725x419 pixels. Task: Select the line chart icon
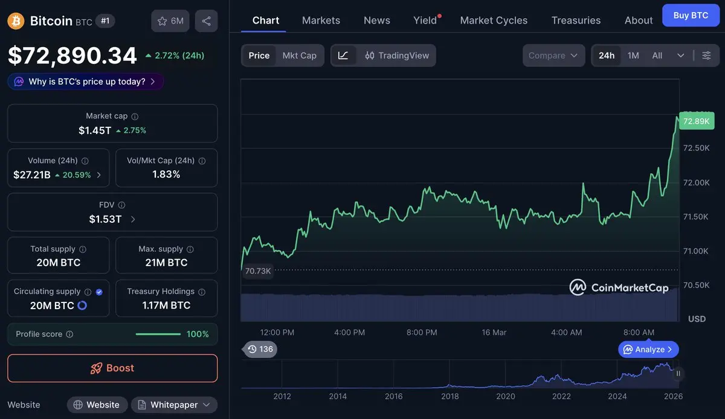(343, 56)
